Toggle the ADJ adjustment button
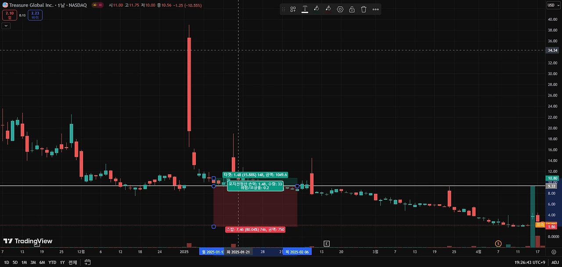562x267 pixels. click(x=555, y=262)
